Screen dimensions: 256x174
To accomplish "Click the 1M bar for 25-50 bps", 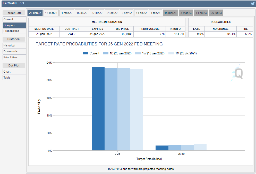I will tap(200, 147).
